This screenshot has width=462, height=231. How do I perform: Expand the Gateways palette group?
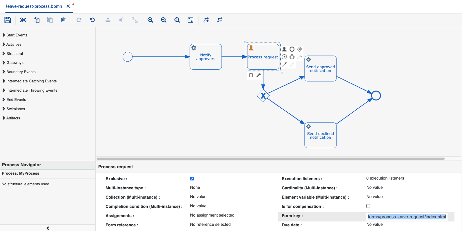pyautogui.click(x=13, y=62)
